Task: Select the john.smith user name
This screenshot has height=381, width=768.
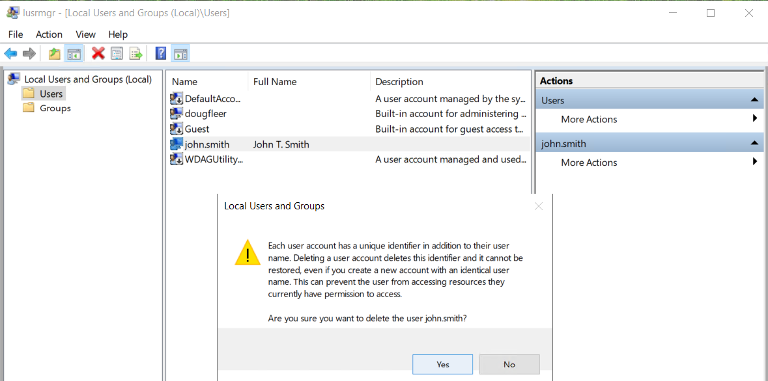Action: (207, 144)
